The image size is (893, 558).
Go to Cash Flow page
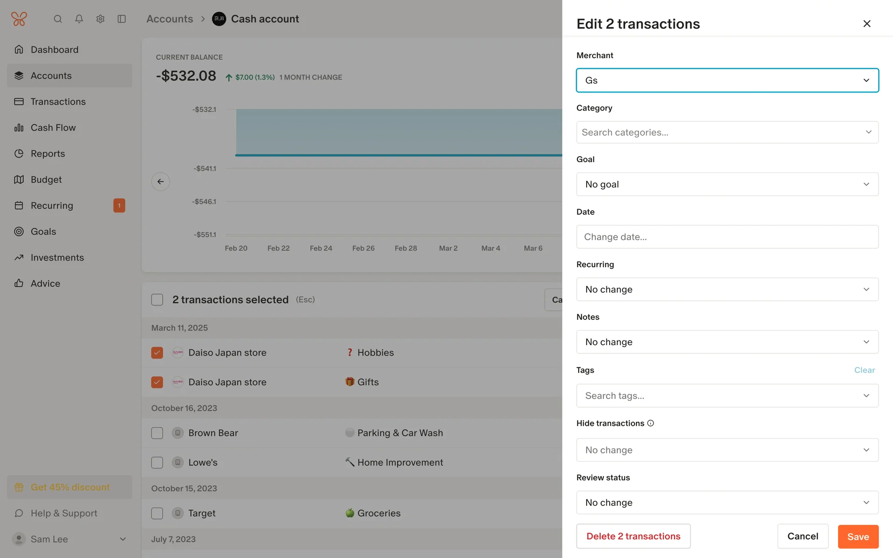tap(53, 127)
